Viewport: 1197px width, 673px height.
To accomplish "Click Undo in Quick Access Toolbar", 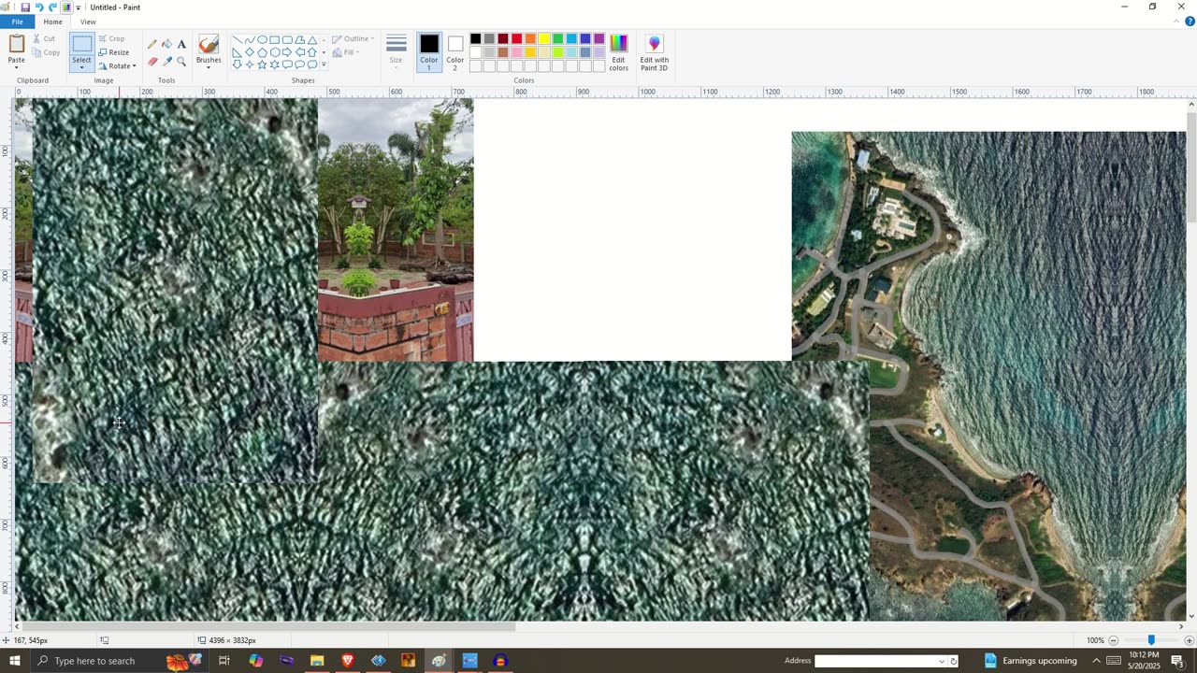I will point(39,7).
